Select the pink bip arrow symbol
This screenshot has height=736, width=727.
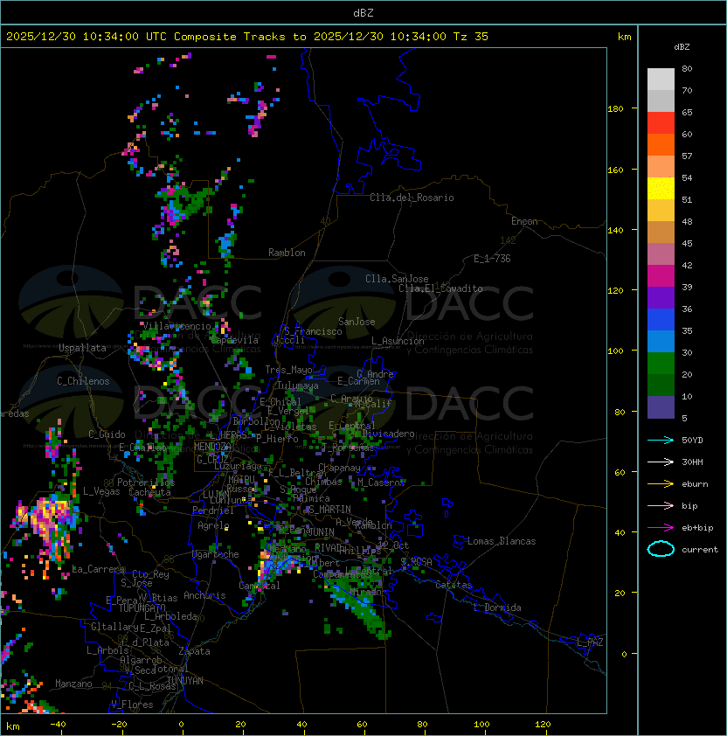(661, 505)
